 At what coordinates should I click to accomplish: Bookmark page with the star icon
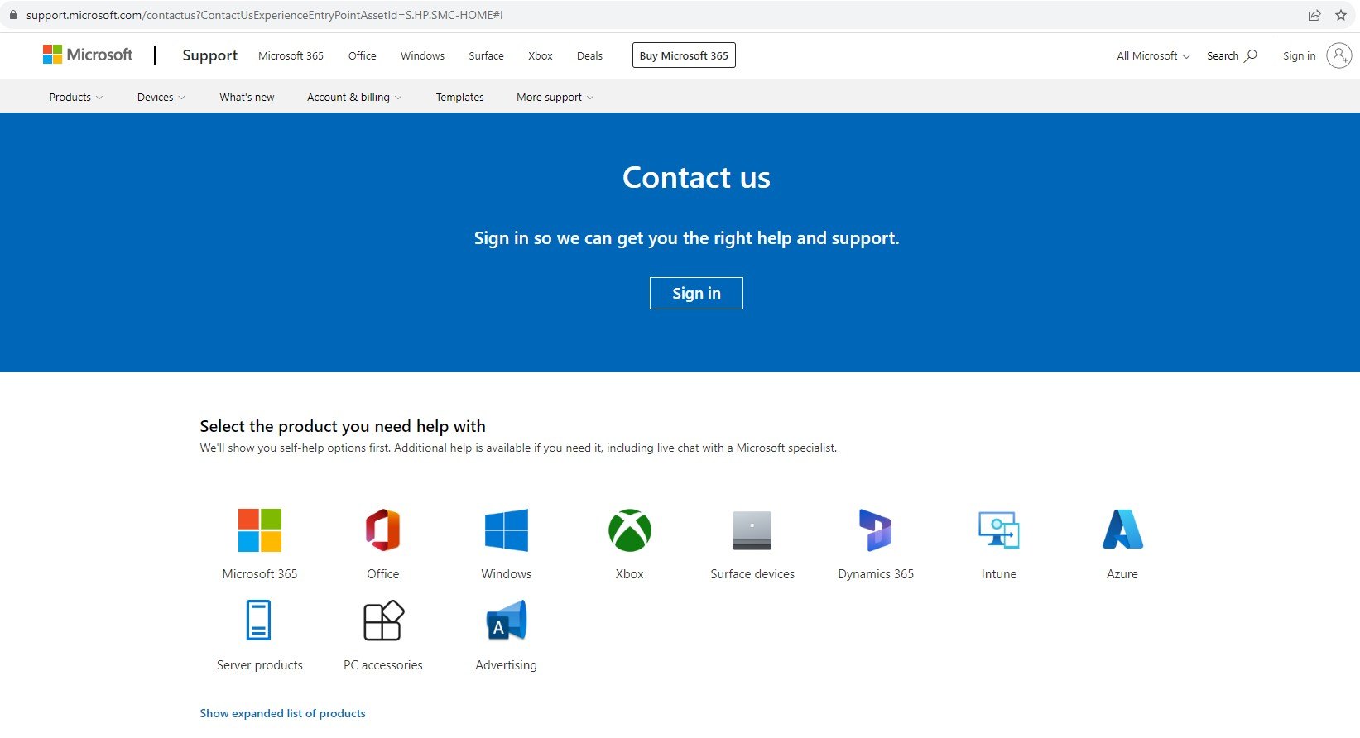pyautogui.click(x=1341, y=15)
